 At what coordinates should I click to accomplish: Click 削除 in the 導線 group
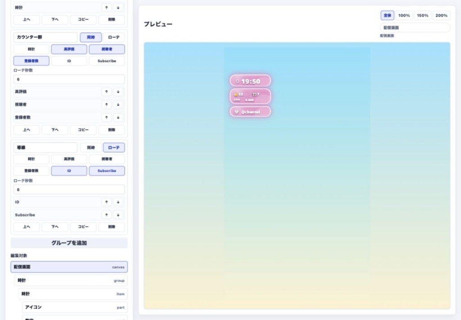(x=112, y=227)
